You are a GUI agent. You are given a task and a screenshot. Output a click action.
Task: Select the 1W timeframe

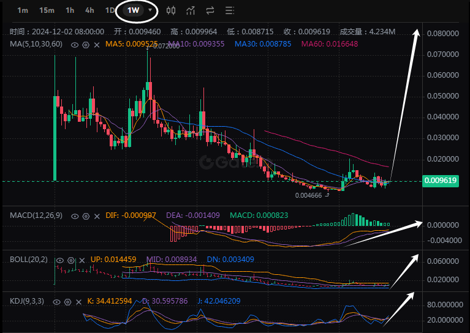click(133, 10)
